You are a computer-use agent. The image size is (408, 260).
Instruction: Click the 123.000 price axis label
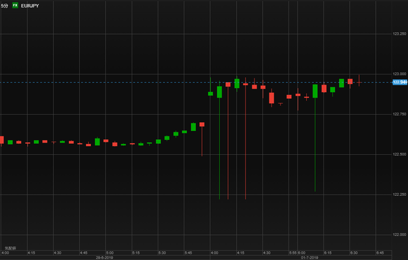pyautogui.click(x=399, y=74)
